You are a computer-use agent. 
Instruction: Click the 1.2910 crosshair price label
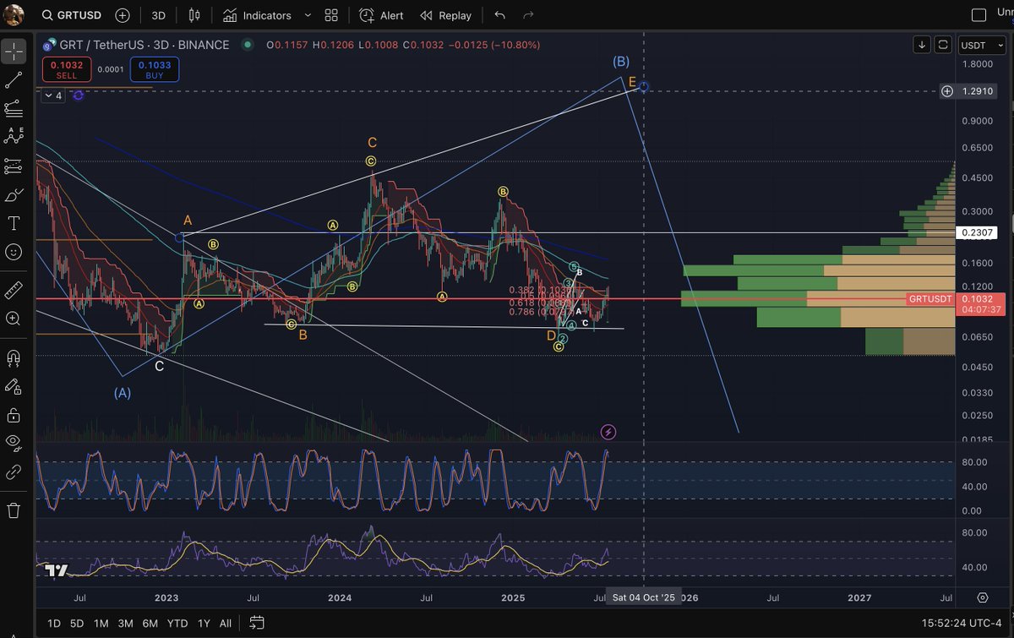coord(978,90)
